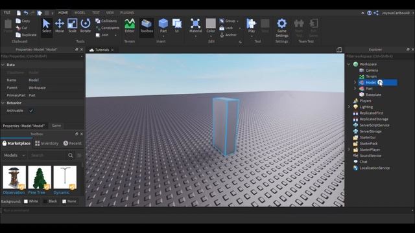Image resolution: width=415 pixels, height=233 pixels.
Task: Click the Toolbox search field
Action: 47,155
